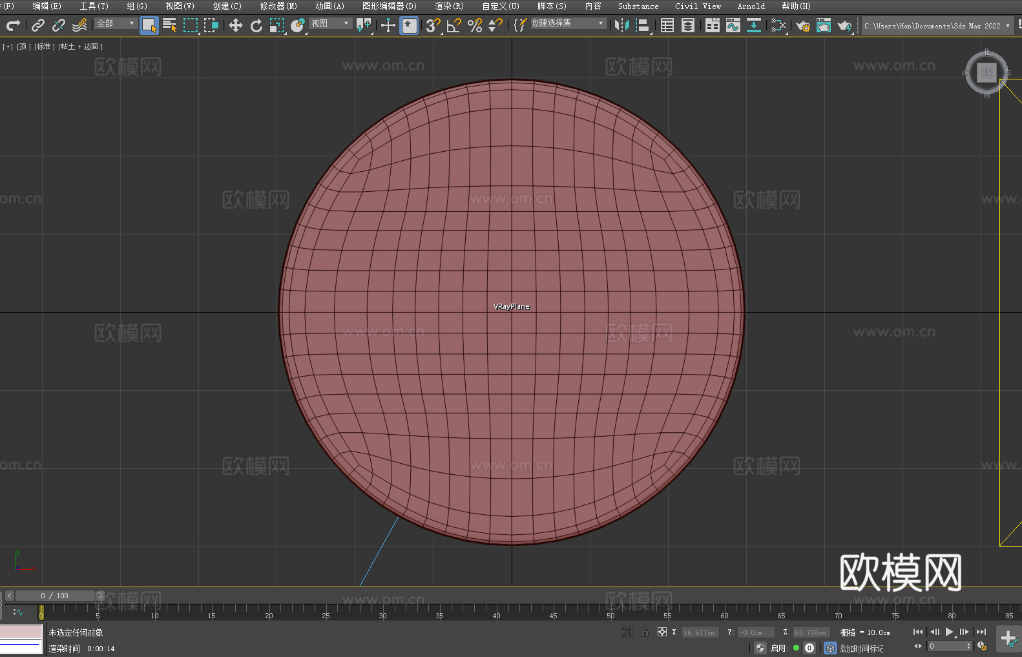
Task: Open the Mirror tool
Action: click(x=621, y=25)
